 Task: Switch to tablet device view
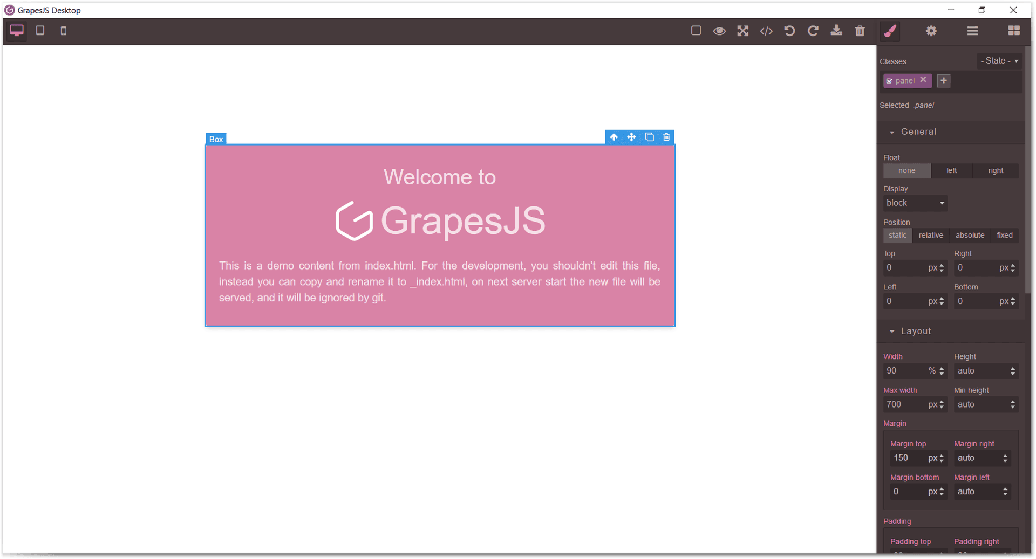tap(39, 31)
